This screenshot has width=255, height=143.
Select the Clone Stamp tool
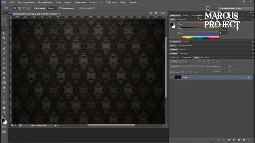(4, 58)
